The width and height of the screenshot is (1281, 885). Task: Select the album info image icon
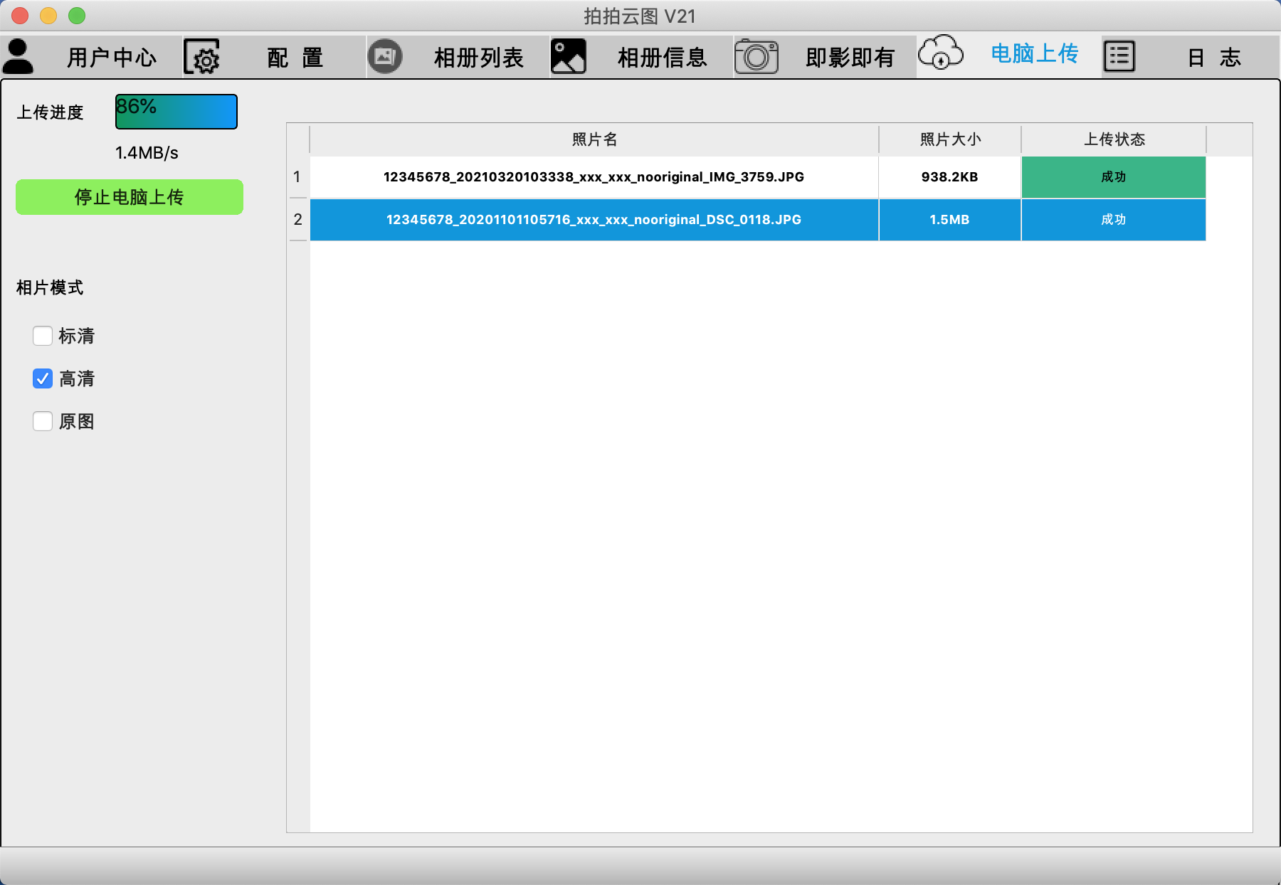(568, 56)
